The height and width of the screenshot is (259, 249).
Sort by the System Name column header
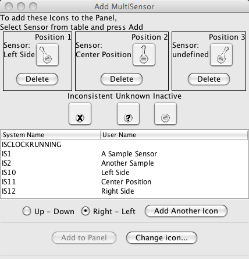tap(51, 135)
